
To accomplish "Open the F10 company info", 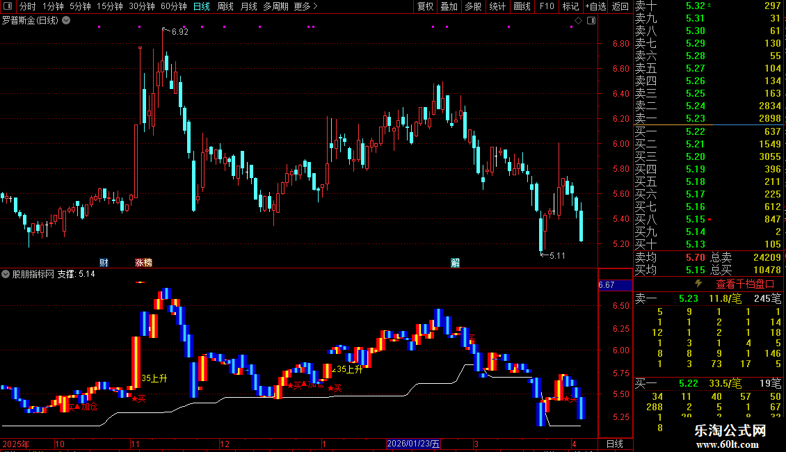I will 547,6.
